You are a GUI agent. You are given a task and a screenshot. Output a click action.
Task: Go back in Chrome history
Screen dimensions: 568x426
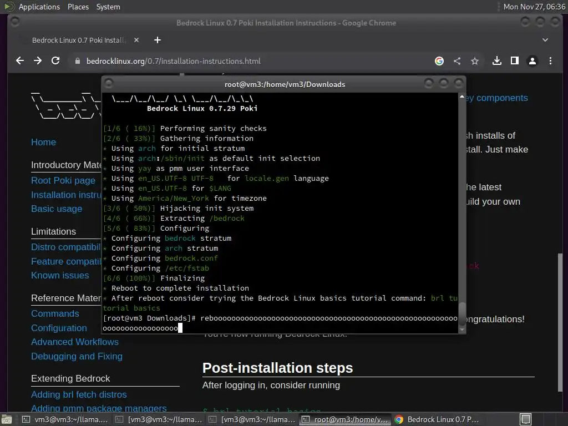point(20,61)
